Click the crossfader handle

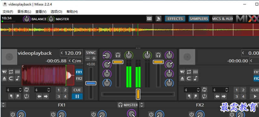(x=138, y=94)
